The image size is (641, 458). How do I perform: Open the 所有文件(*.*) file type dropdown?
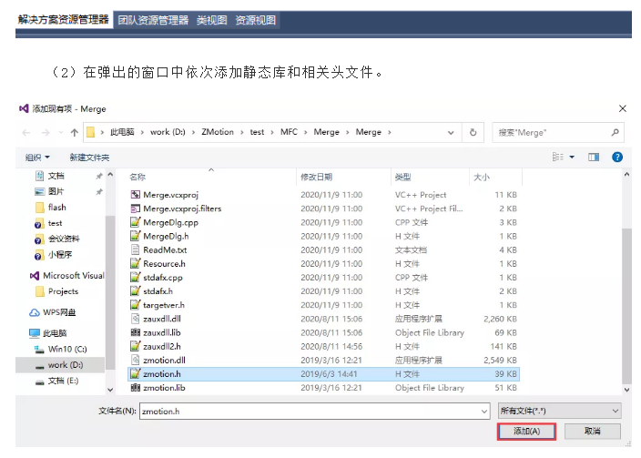[560, 411]
